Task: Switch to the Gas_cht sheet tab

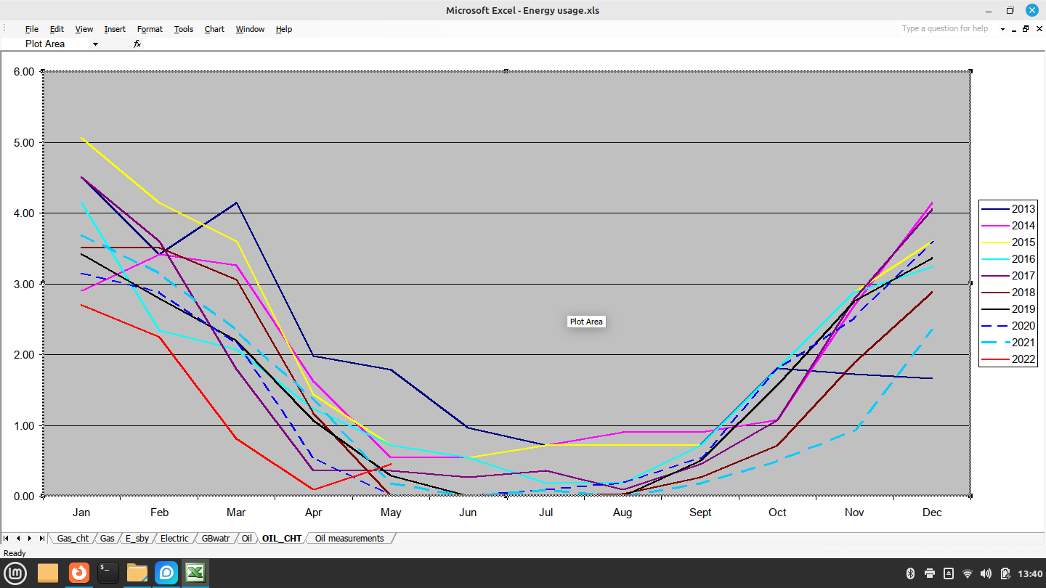Action: point(72,538)
